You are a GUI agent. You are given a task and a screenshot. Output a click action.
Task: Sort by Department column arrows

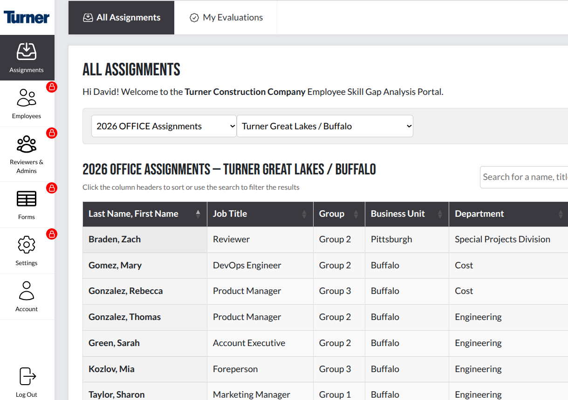(x=561, y=214)
